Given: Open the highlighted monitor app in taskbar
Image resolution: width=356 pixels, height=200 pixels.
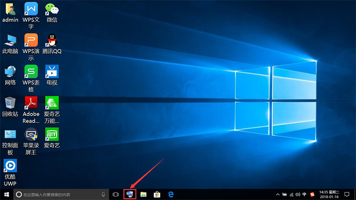Looking at the screenshot, I should coord(130,194).
